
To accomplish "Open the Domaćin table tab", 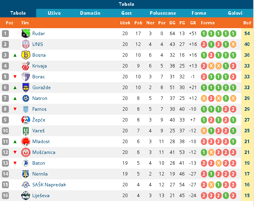I will (90, 13).
